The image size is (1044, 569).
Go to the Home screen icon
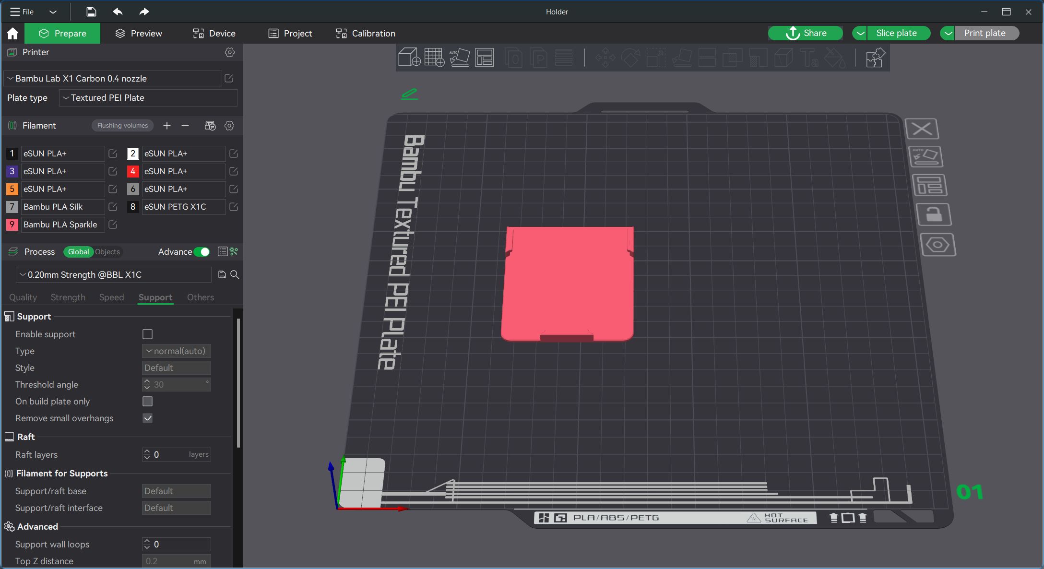tap(12, 33)
